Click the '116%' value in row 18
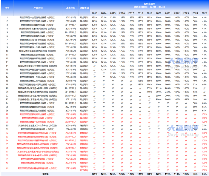This screenshot has width=209, height=176. [149, 81]
